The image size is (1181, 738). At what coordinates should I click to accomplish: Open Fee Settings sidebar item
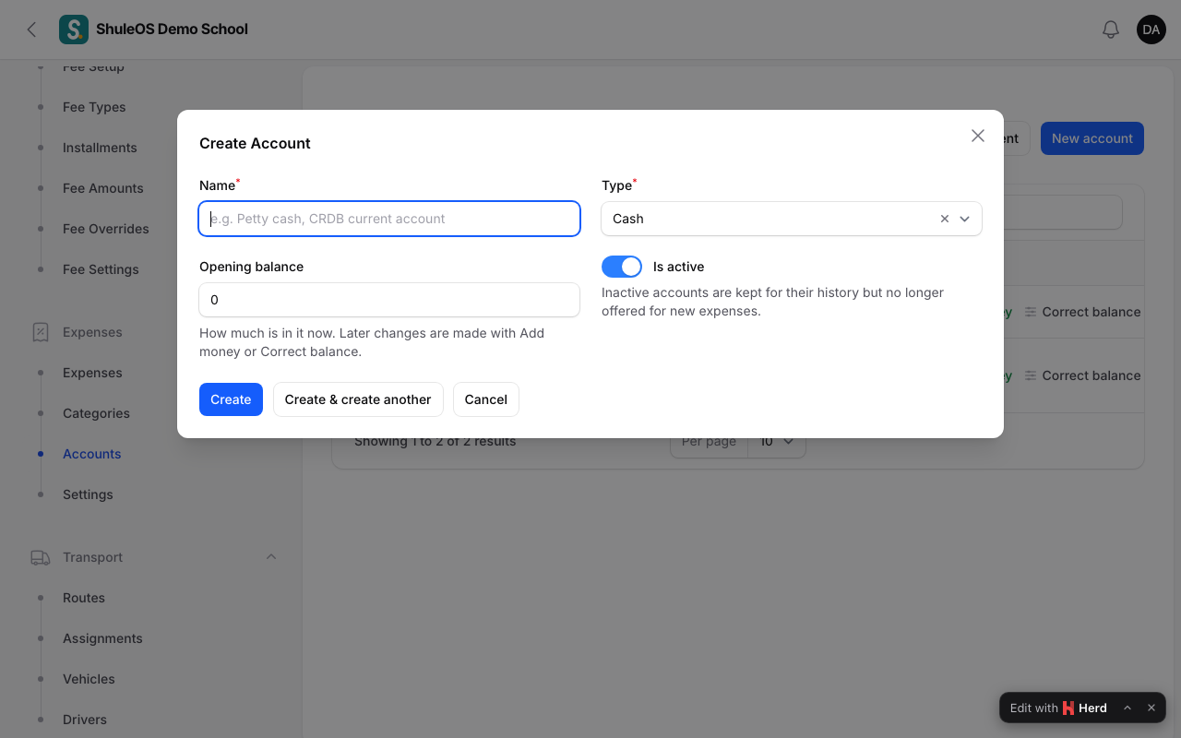pos(101,269)
